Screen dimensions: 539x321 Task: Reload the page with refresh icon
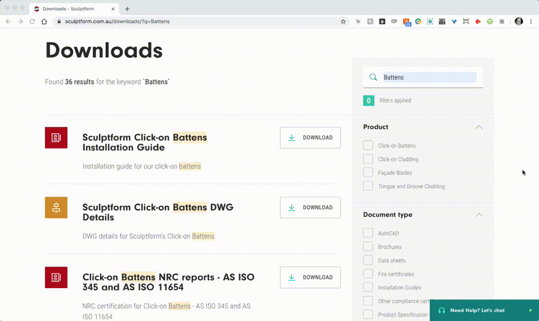tap(32, 22)
